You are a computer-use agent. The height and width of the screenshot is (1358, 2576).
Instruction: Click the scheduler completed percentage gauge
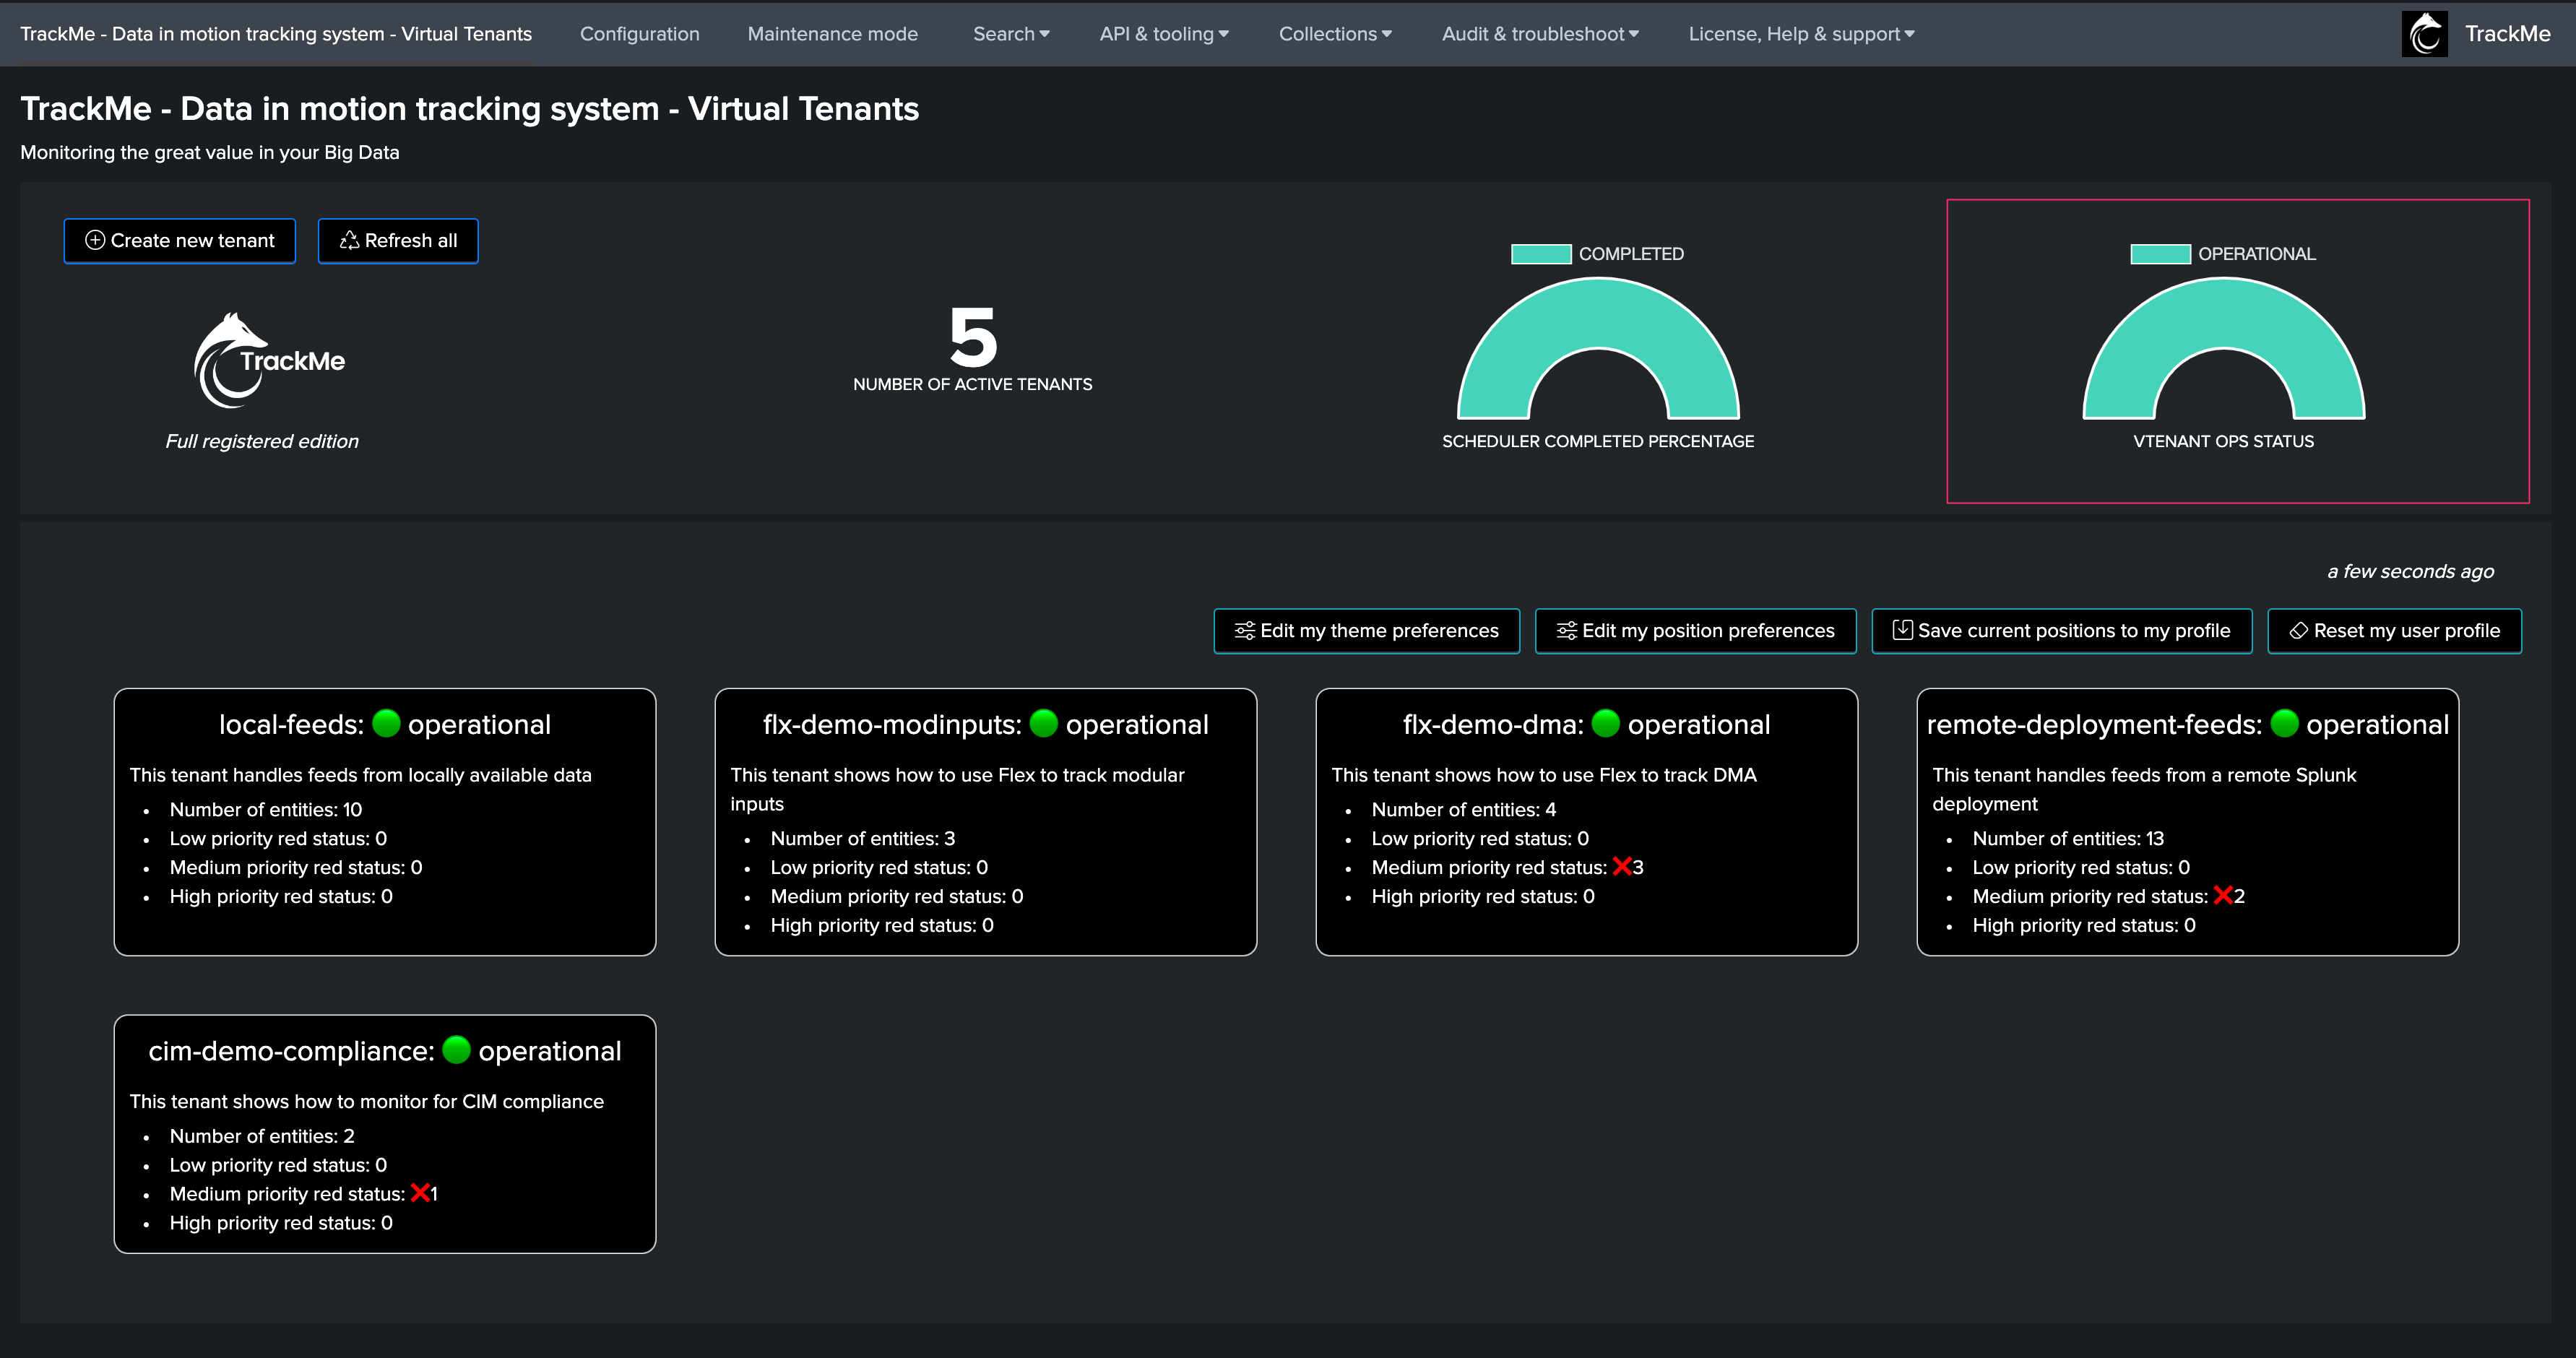coord(1598,348)
